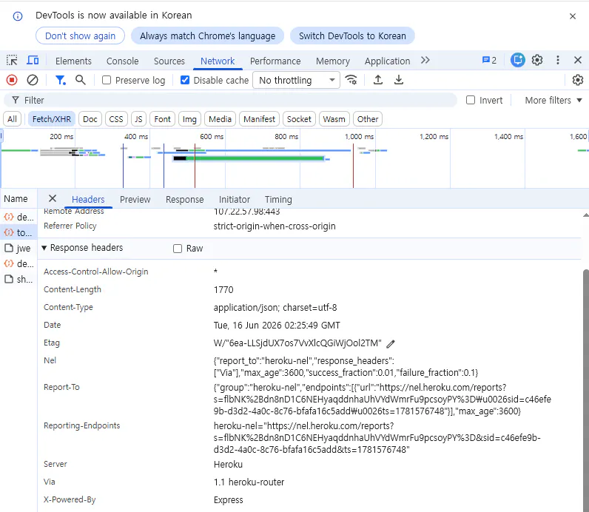The image size is (589, 512).
Task: Filter requests by JS type
Action: (x=138, y=119)
